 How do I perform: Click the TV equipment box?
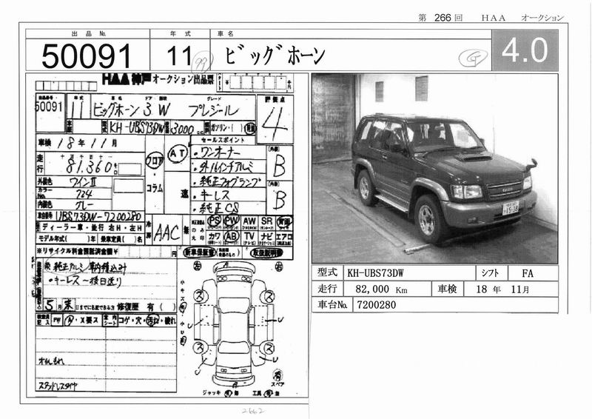pos(249,236)
